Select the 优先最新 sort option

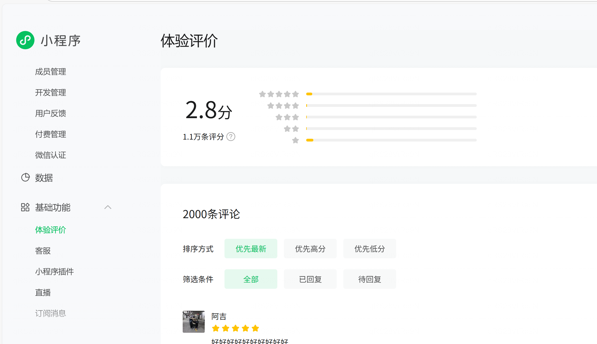click(251, 249)
